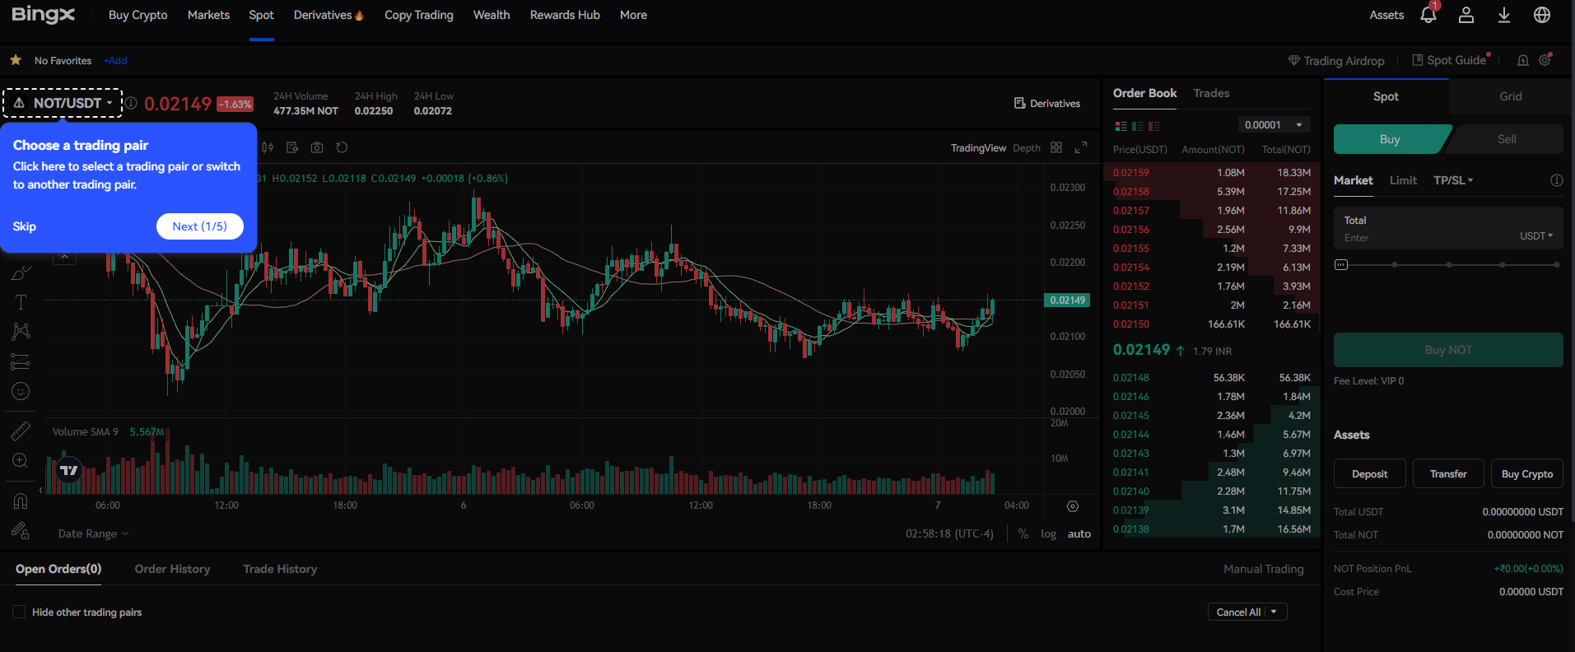Take chart snapshot with camera icon
The image size is (1575, 652).
click(x=317, y=147)
